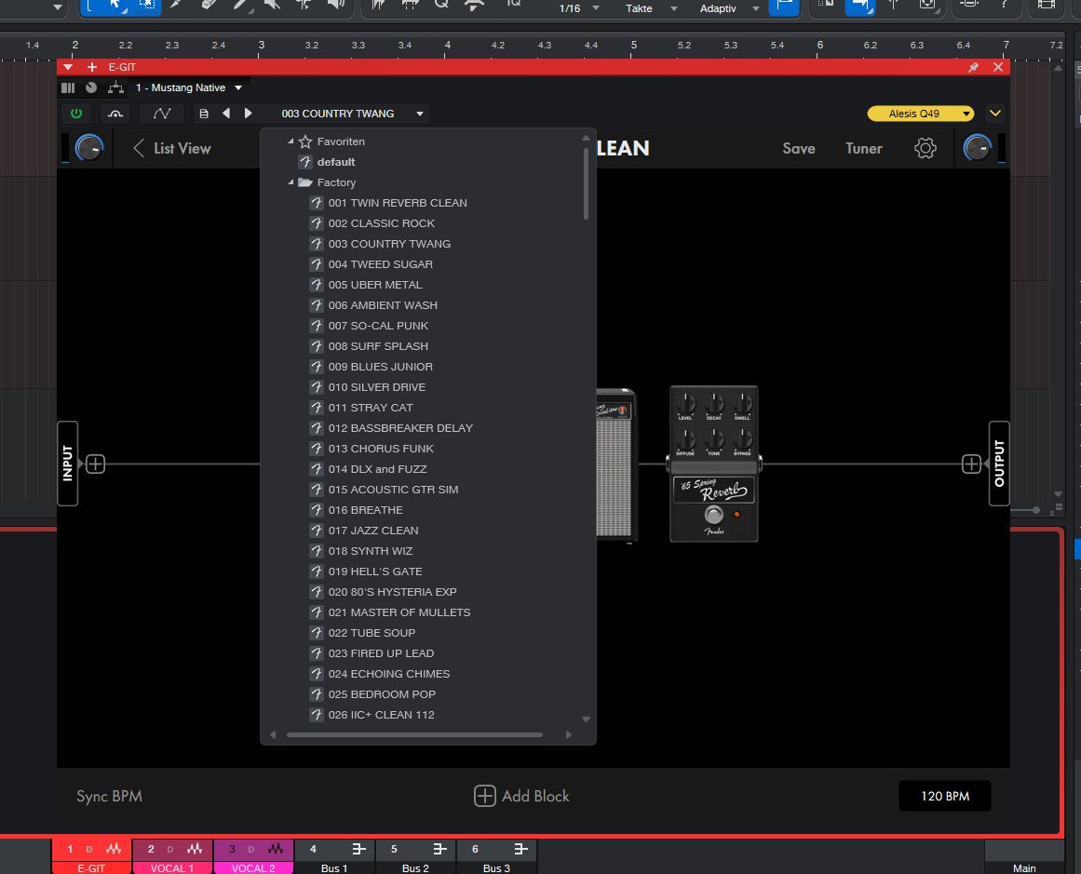1081x874 pixels.
Task: Click the 120 BPM field
Action: click(944, 797)
